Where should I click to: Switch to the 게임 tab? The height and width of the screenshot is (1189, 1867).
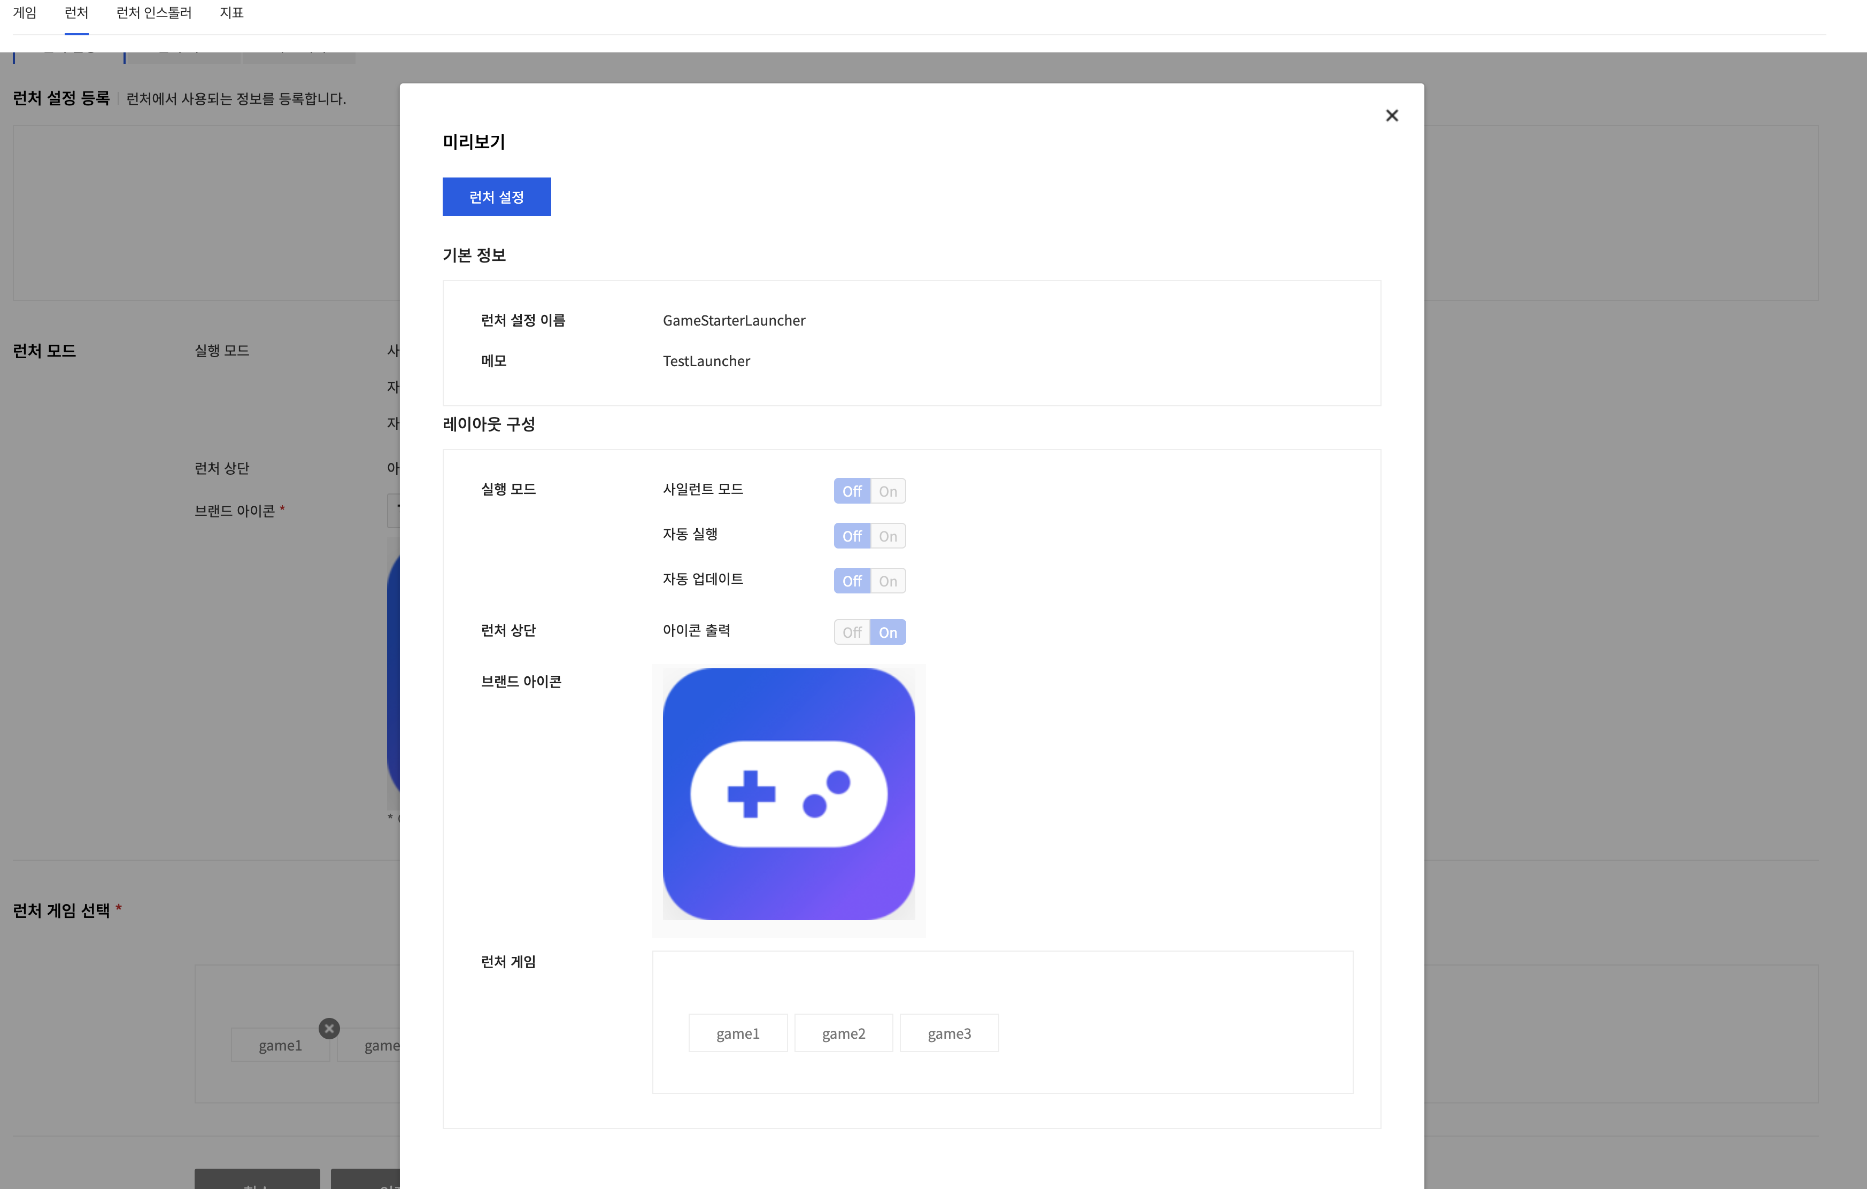point(24,12)
